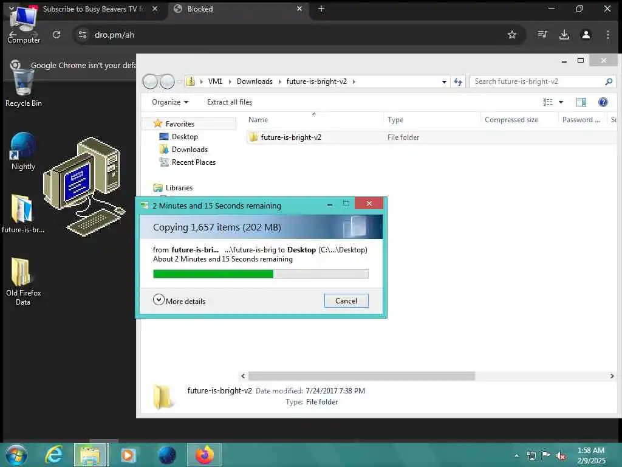622x467 pixels.
Task: Open a new Chrome tab
Action: [x=321, y=9]
